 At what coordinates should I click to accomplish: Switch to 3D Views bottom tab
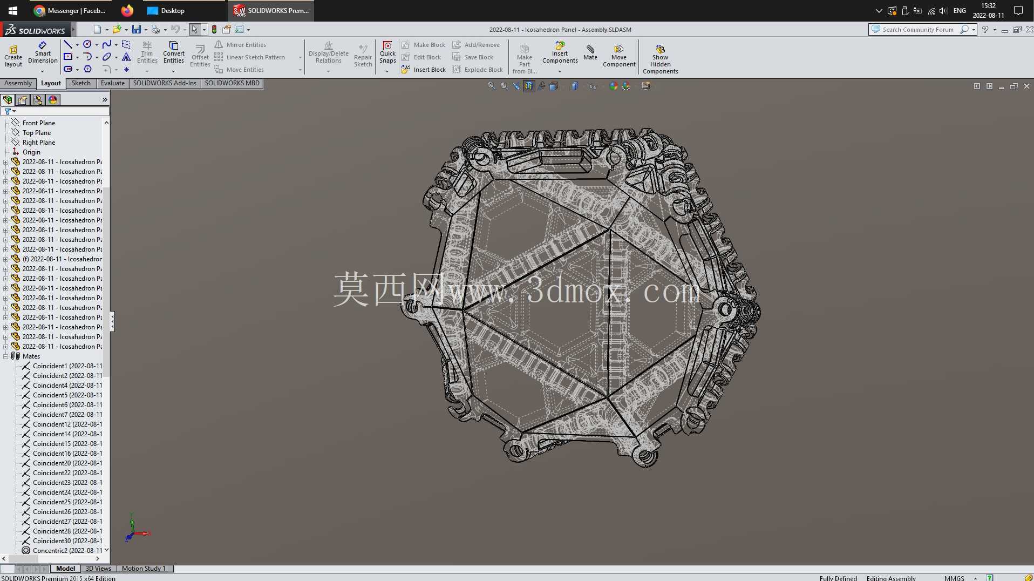[98, 569]
